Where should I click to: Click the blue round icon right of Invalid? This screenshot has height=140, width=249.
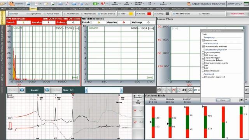click(x=47, y=90)
